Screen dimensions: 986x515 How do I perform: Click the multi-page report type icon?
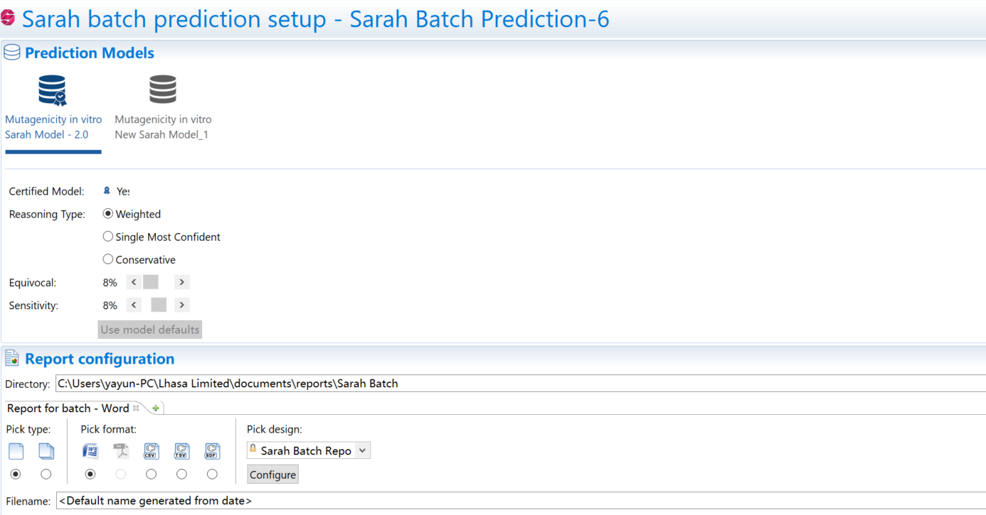pyautogui.click(x=46, y=451)
